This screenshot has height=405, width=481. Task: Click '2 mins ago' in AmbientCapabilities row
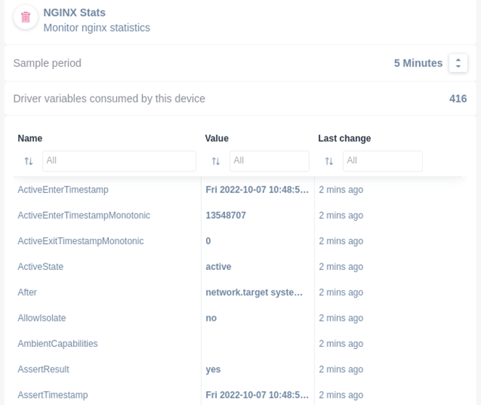pos(341,343)
